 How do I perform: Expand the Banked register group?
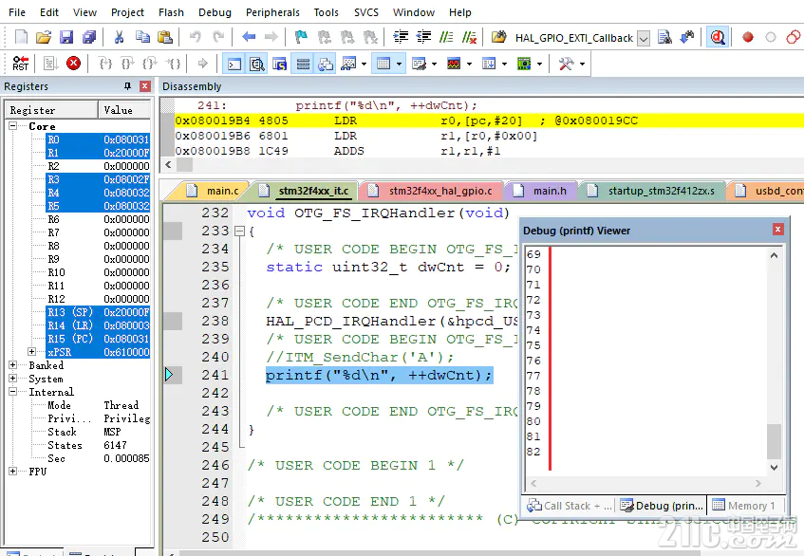[13, 365]
